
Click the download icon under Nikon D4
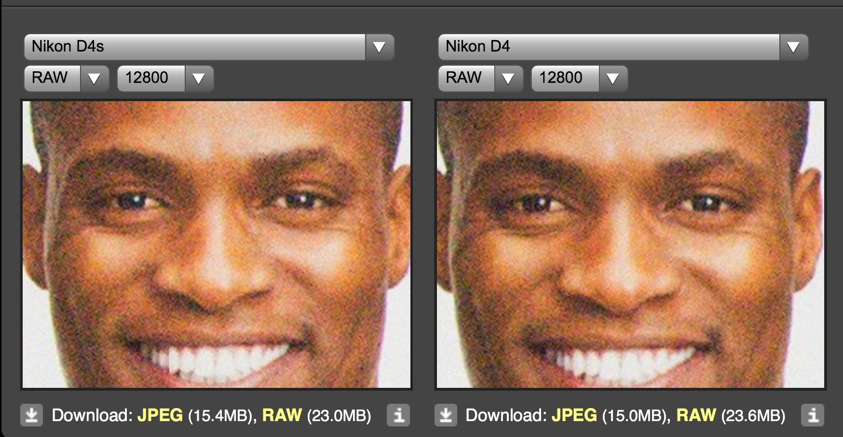[446, 415]
